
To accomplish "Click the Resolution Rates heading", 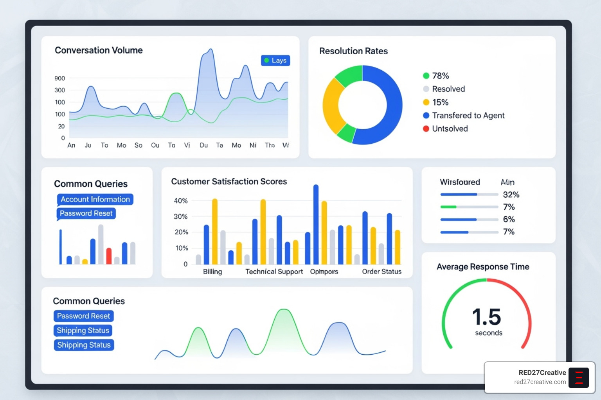I will tap(353, 51).
